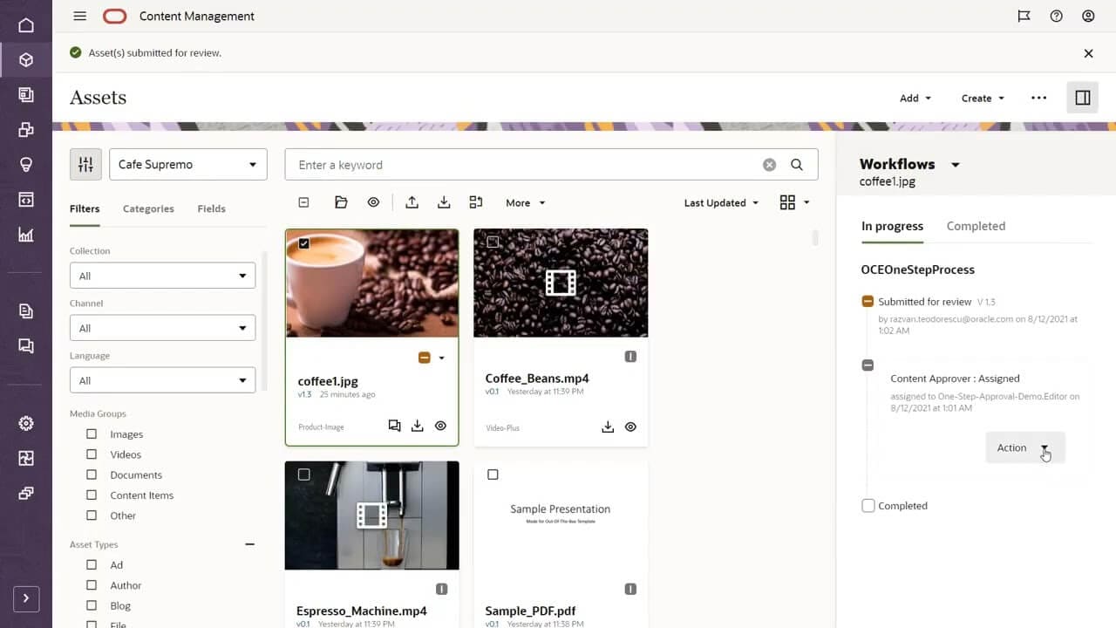The width and height of the screenshot is (1116, 628).
Task: Toggle the side panel button beside the header
Action: tap(1083, 98)
